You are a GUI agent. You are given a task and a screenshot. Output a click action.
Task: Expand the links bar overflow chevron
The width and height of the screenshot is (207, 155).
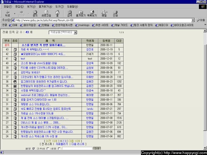pos(205,25)
